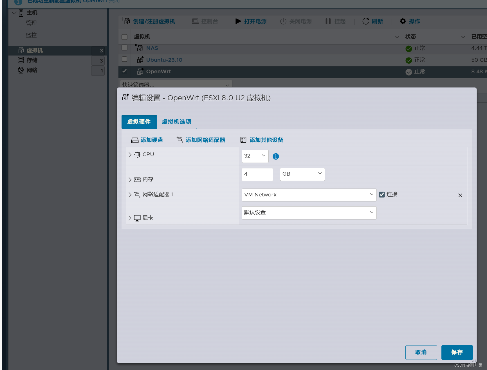Expand the 显卡 graphics card section
The width and height of the screenshot is (487, 370).
click(x=130, y=218)
